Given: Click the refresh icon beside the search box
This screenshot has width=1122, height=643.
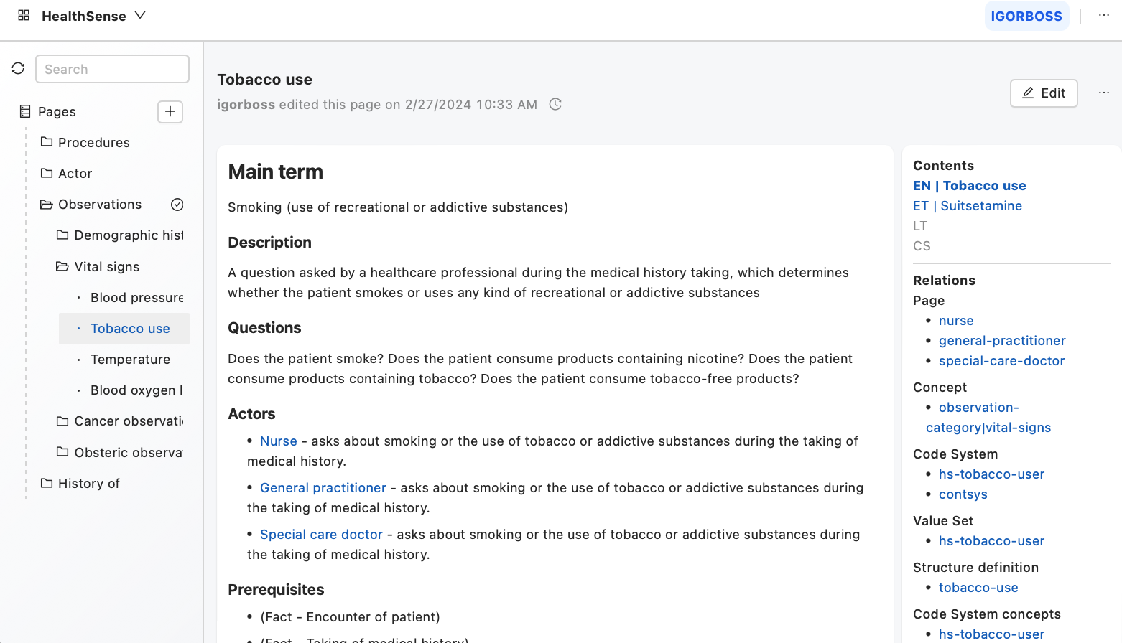Looking at the screenshot, I should [x=18, y=68].
